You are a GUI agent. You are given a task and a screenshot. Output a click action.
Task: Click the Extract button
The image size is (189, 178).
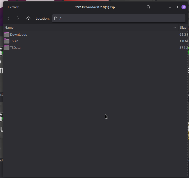(x=13, y=7)
